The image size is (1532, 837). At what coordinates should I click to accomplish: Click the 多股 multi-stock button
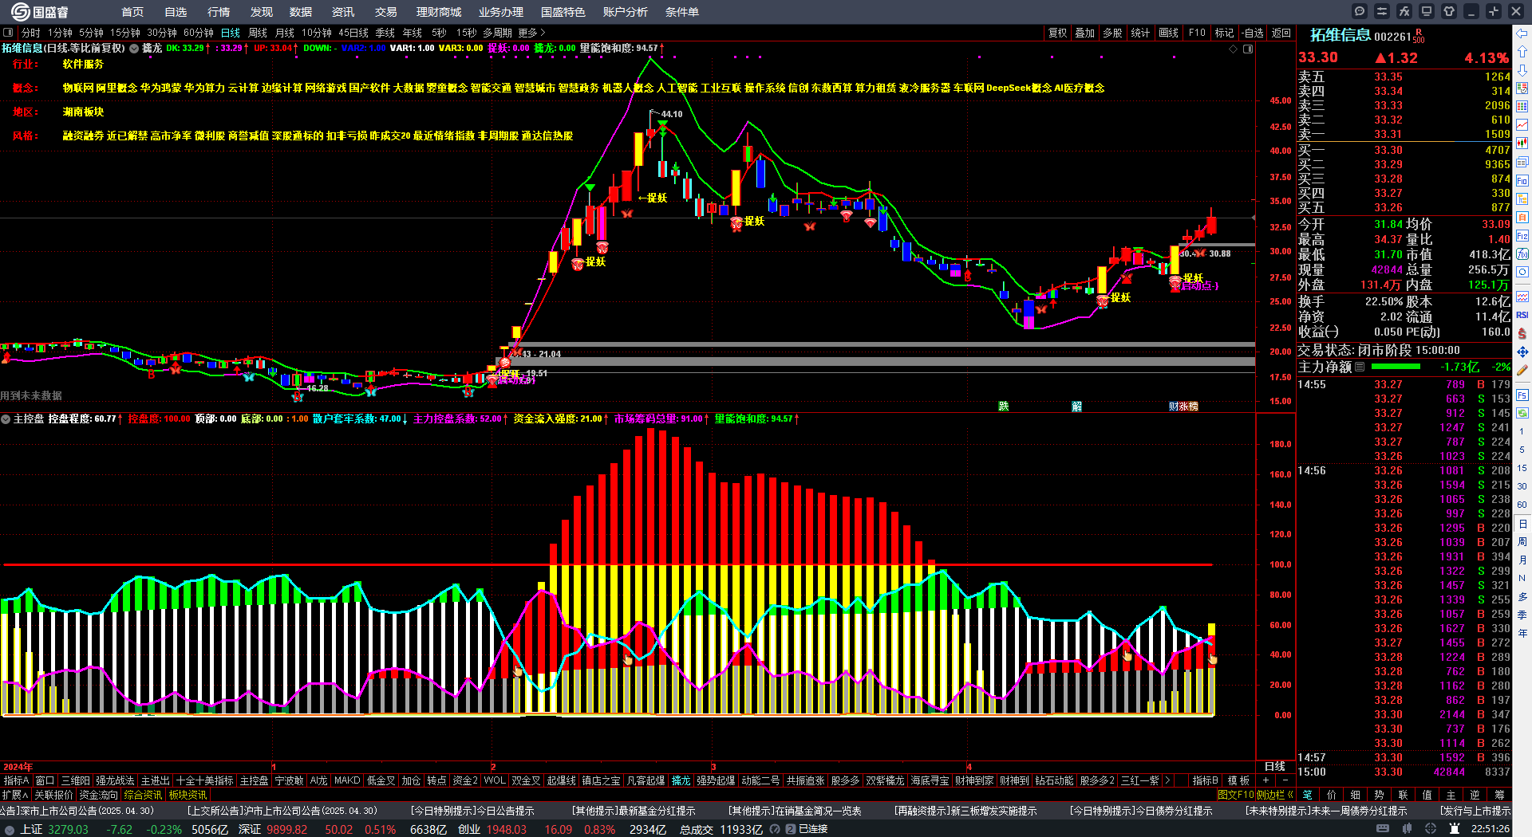point(1112,33)
